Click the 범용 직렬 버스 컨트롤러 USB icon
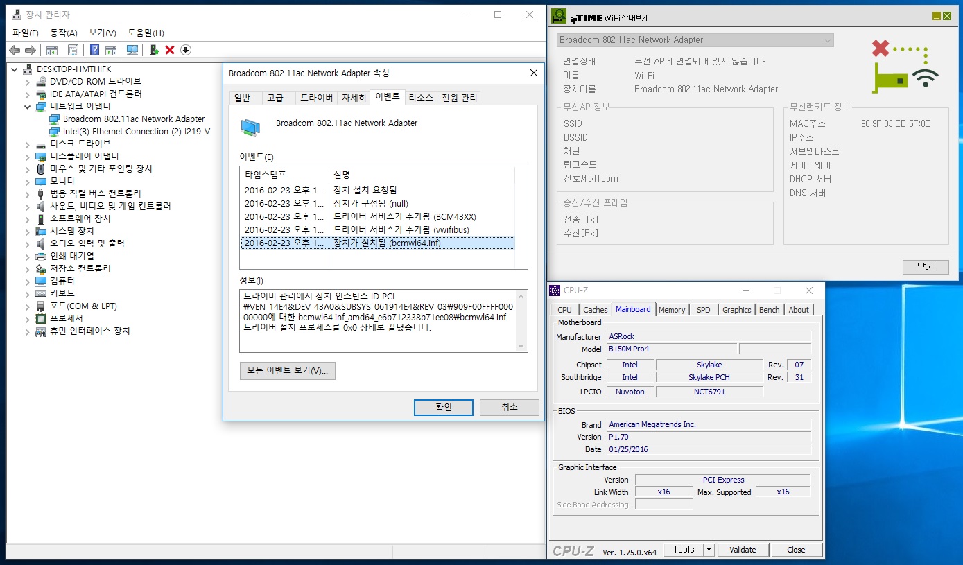963x565 pixels. coord(42,193)
